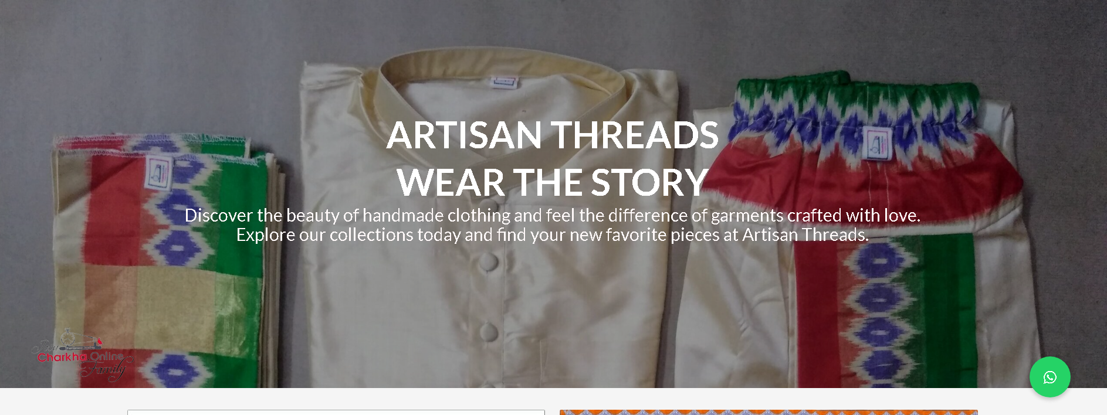This screenshot has width=1107, height=415.
Task: Click the Charkha Online Family logo watermark
Action: coord(82,355)
